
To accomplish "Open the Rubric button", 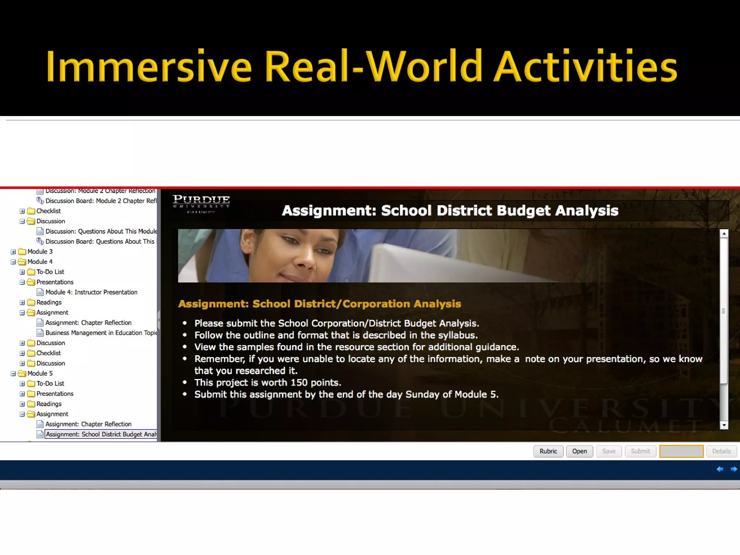I will pyautogui.click(x=548, y=451).
